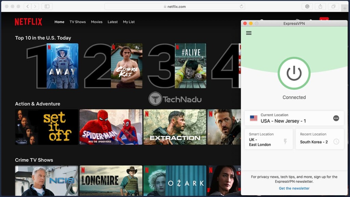
Task: Click the USA flag icon in Current Location
Action: 254,118
